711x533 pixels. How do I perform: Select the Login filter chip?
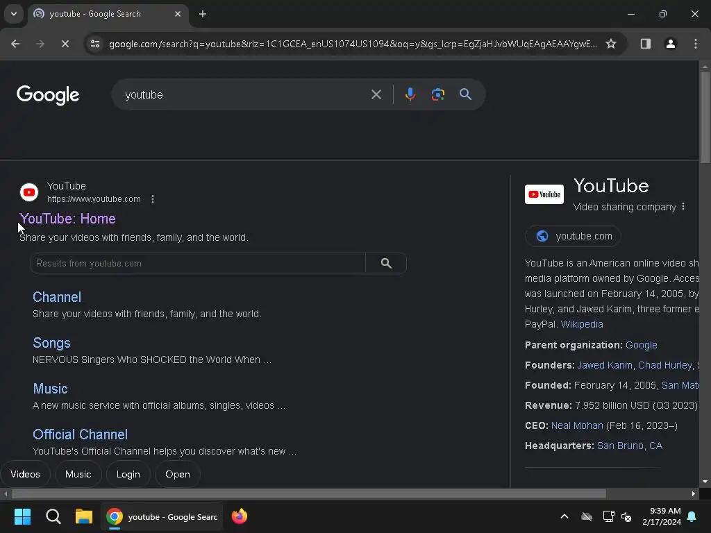pos(128,474)
